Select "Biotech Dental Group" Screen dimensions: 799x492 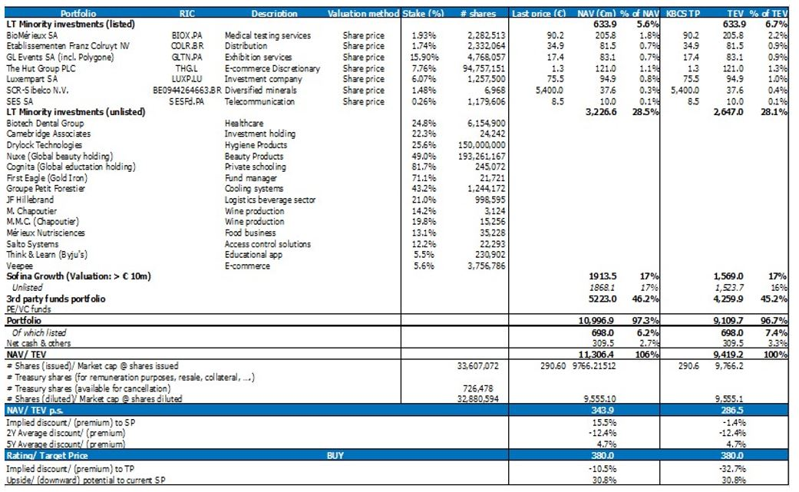pos(45,124)
